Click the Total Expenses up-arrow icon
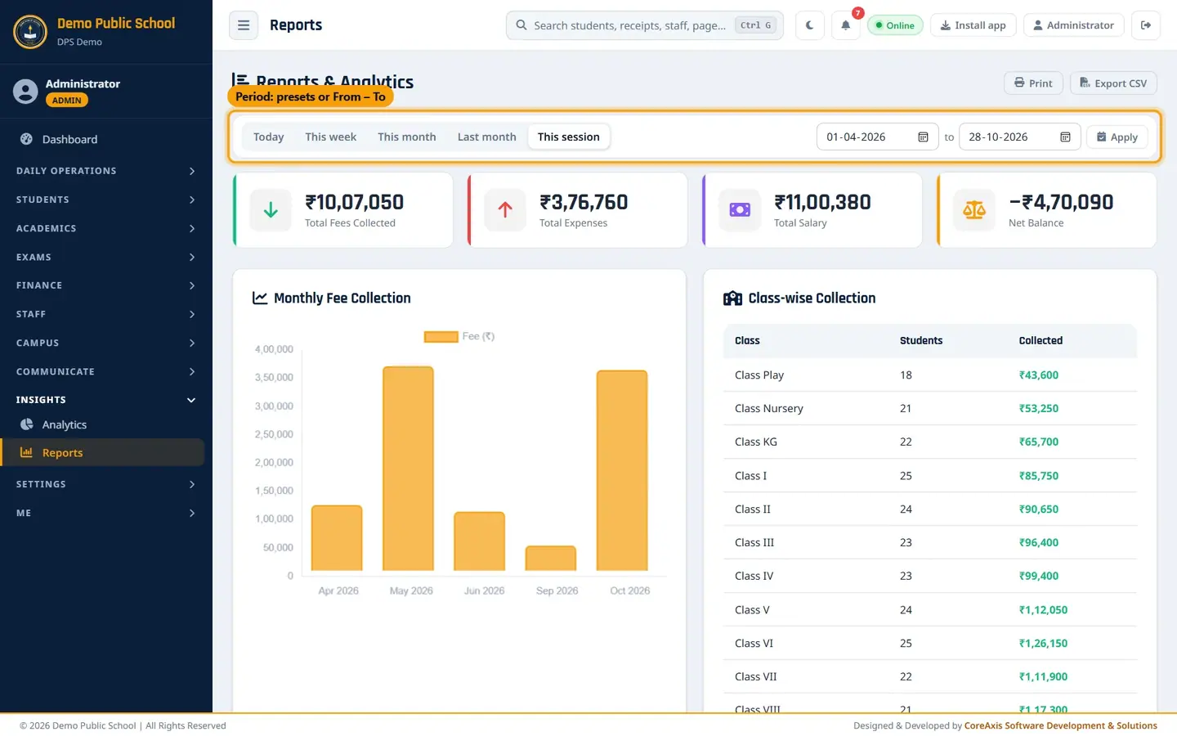This screenshot has width=1177, height=736. click(x=505, y=210)
